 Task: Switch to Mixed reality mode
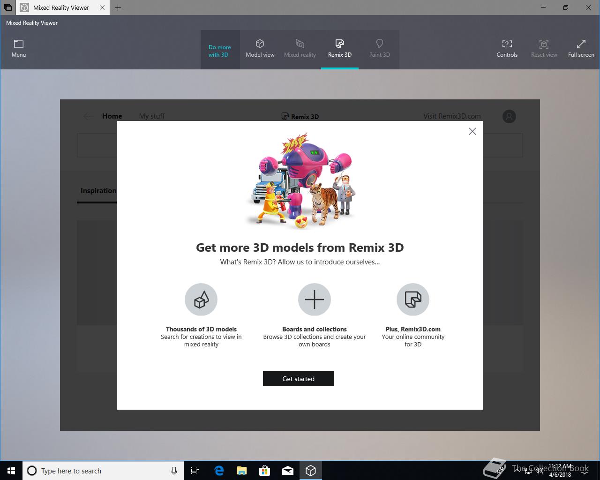(x=300, y=49)
